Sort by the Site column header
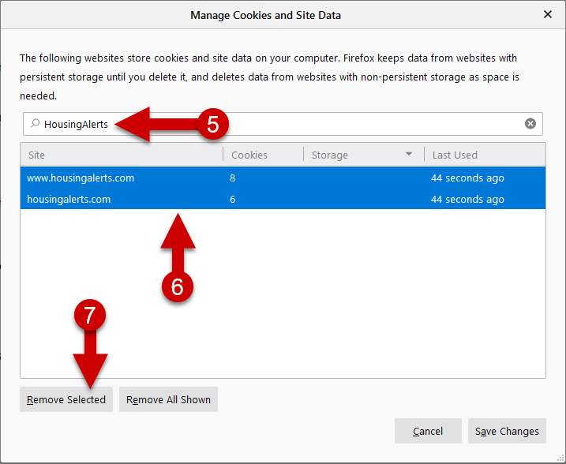Screen dimensions: 566x464 [122, 155]
